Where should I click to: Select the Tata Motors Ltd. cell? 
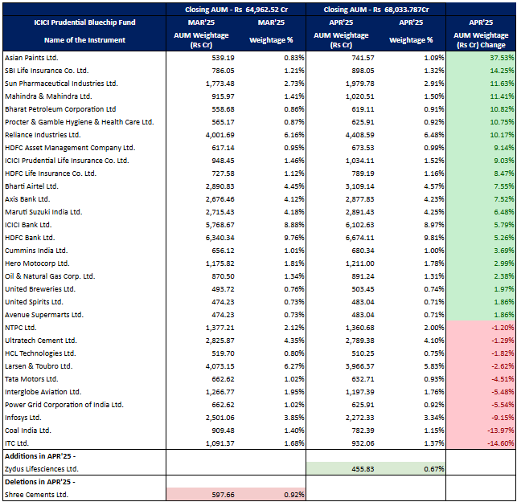tap(31, 379)
